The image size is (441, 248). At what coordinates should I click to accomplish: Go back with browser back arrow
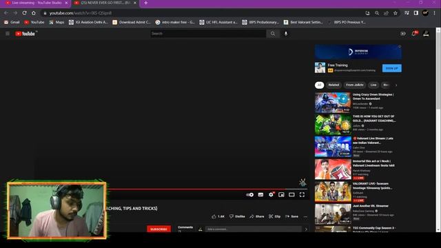(x=6, y=13)
